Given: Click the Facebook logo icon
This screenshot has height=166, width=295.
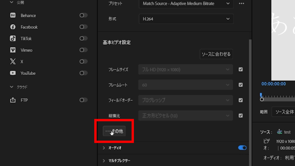Looking at the screenshot, I should tap(13, 27).
